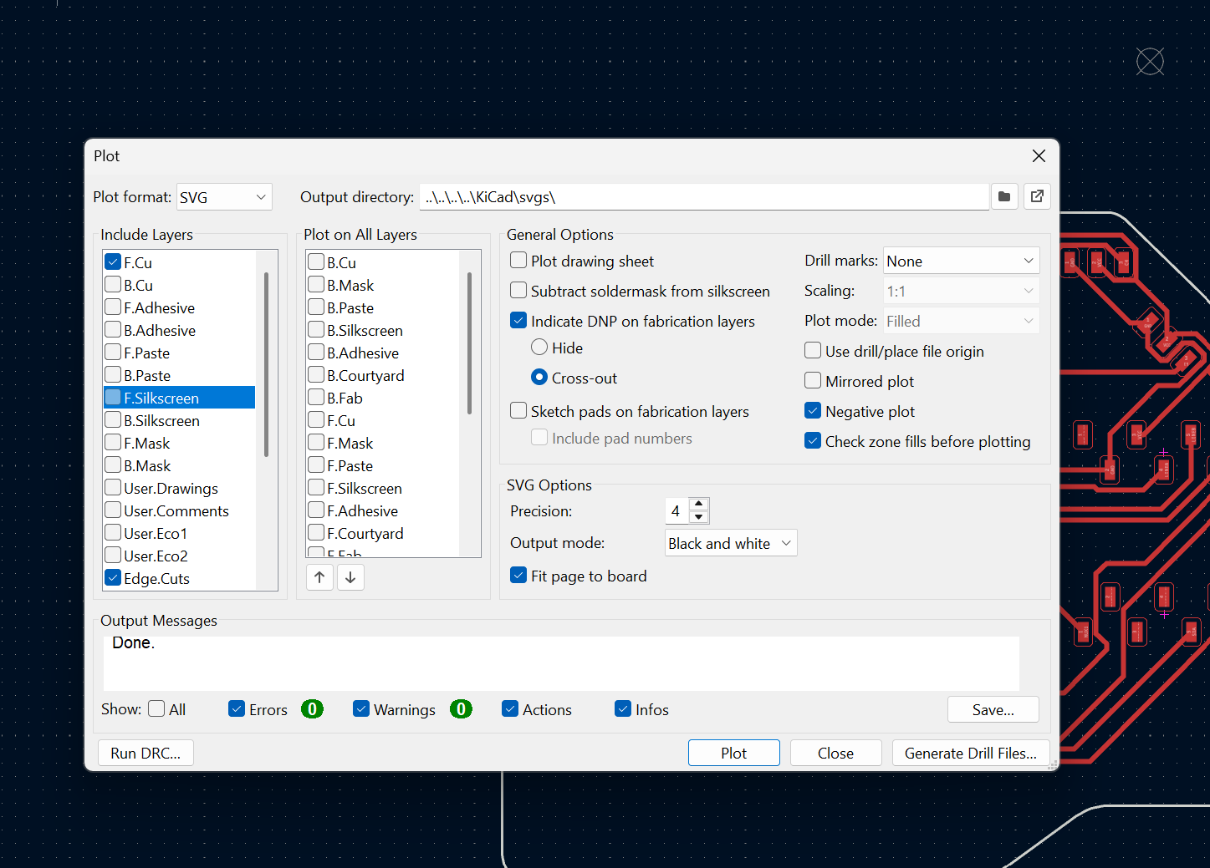Click Errors count badge

point(312,708)
